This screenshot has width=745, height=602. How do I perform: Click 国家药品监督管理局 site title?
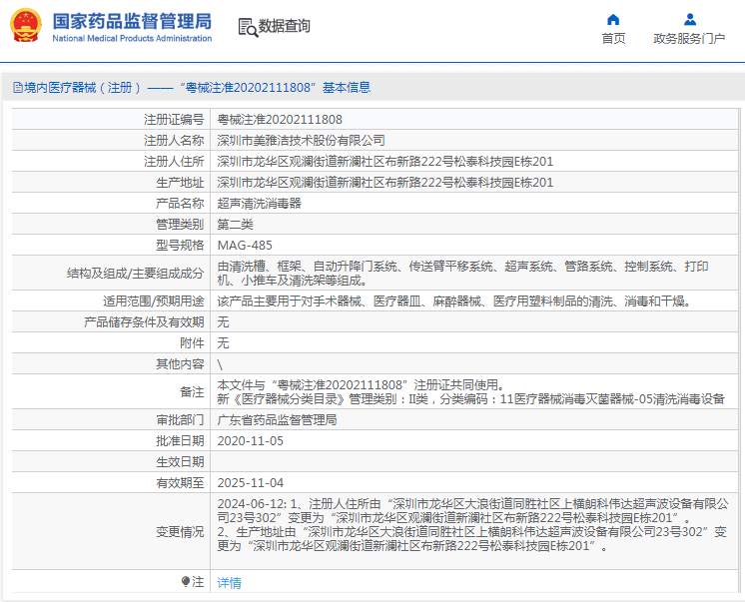point(132,21)
